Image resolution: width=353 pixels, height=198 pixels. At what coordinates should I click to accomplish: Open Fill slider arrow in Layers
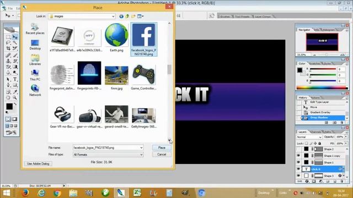346,143
